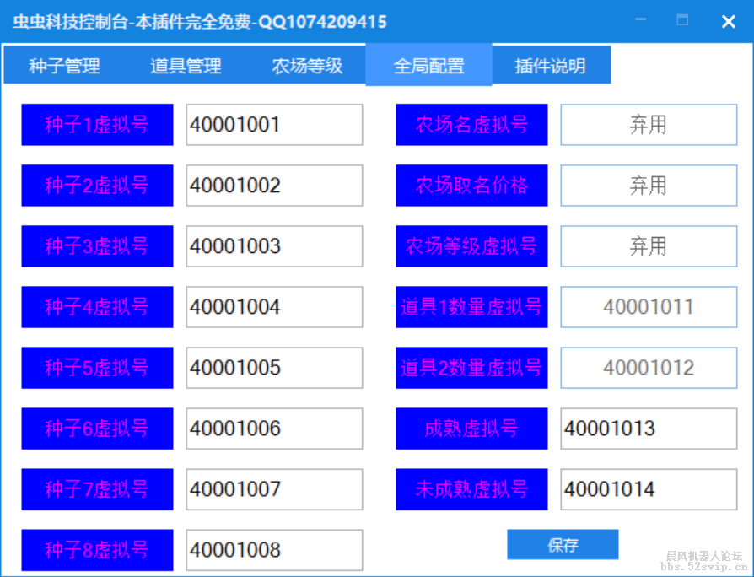Click the field showing 40001006
This screenshot has width=754, height=577.
coord(273,429)
